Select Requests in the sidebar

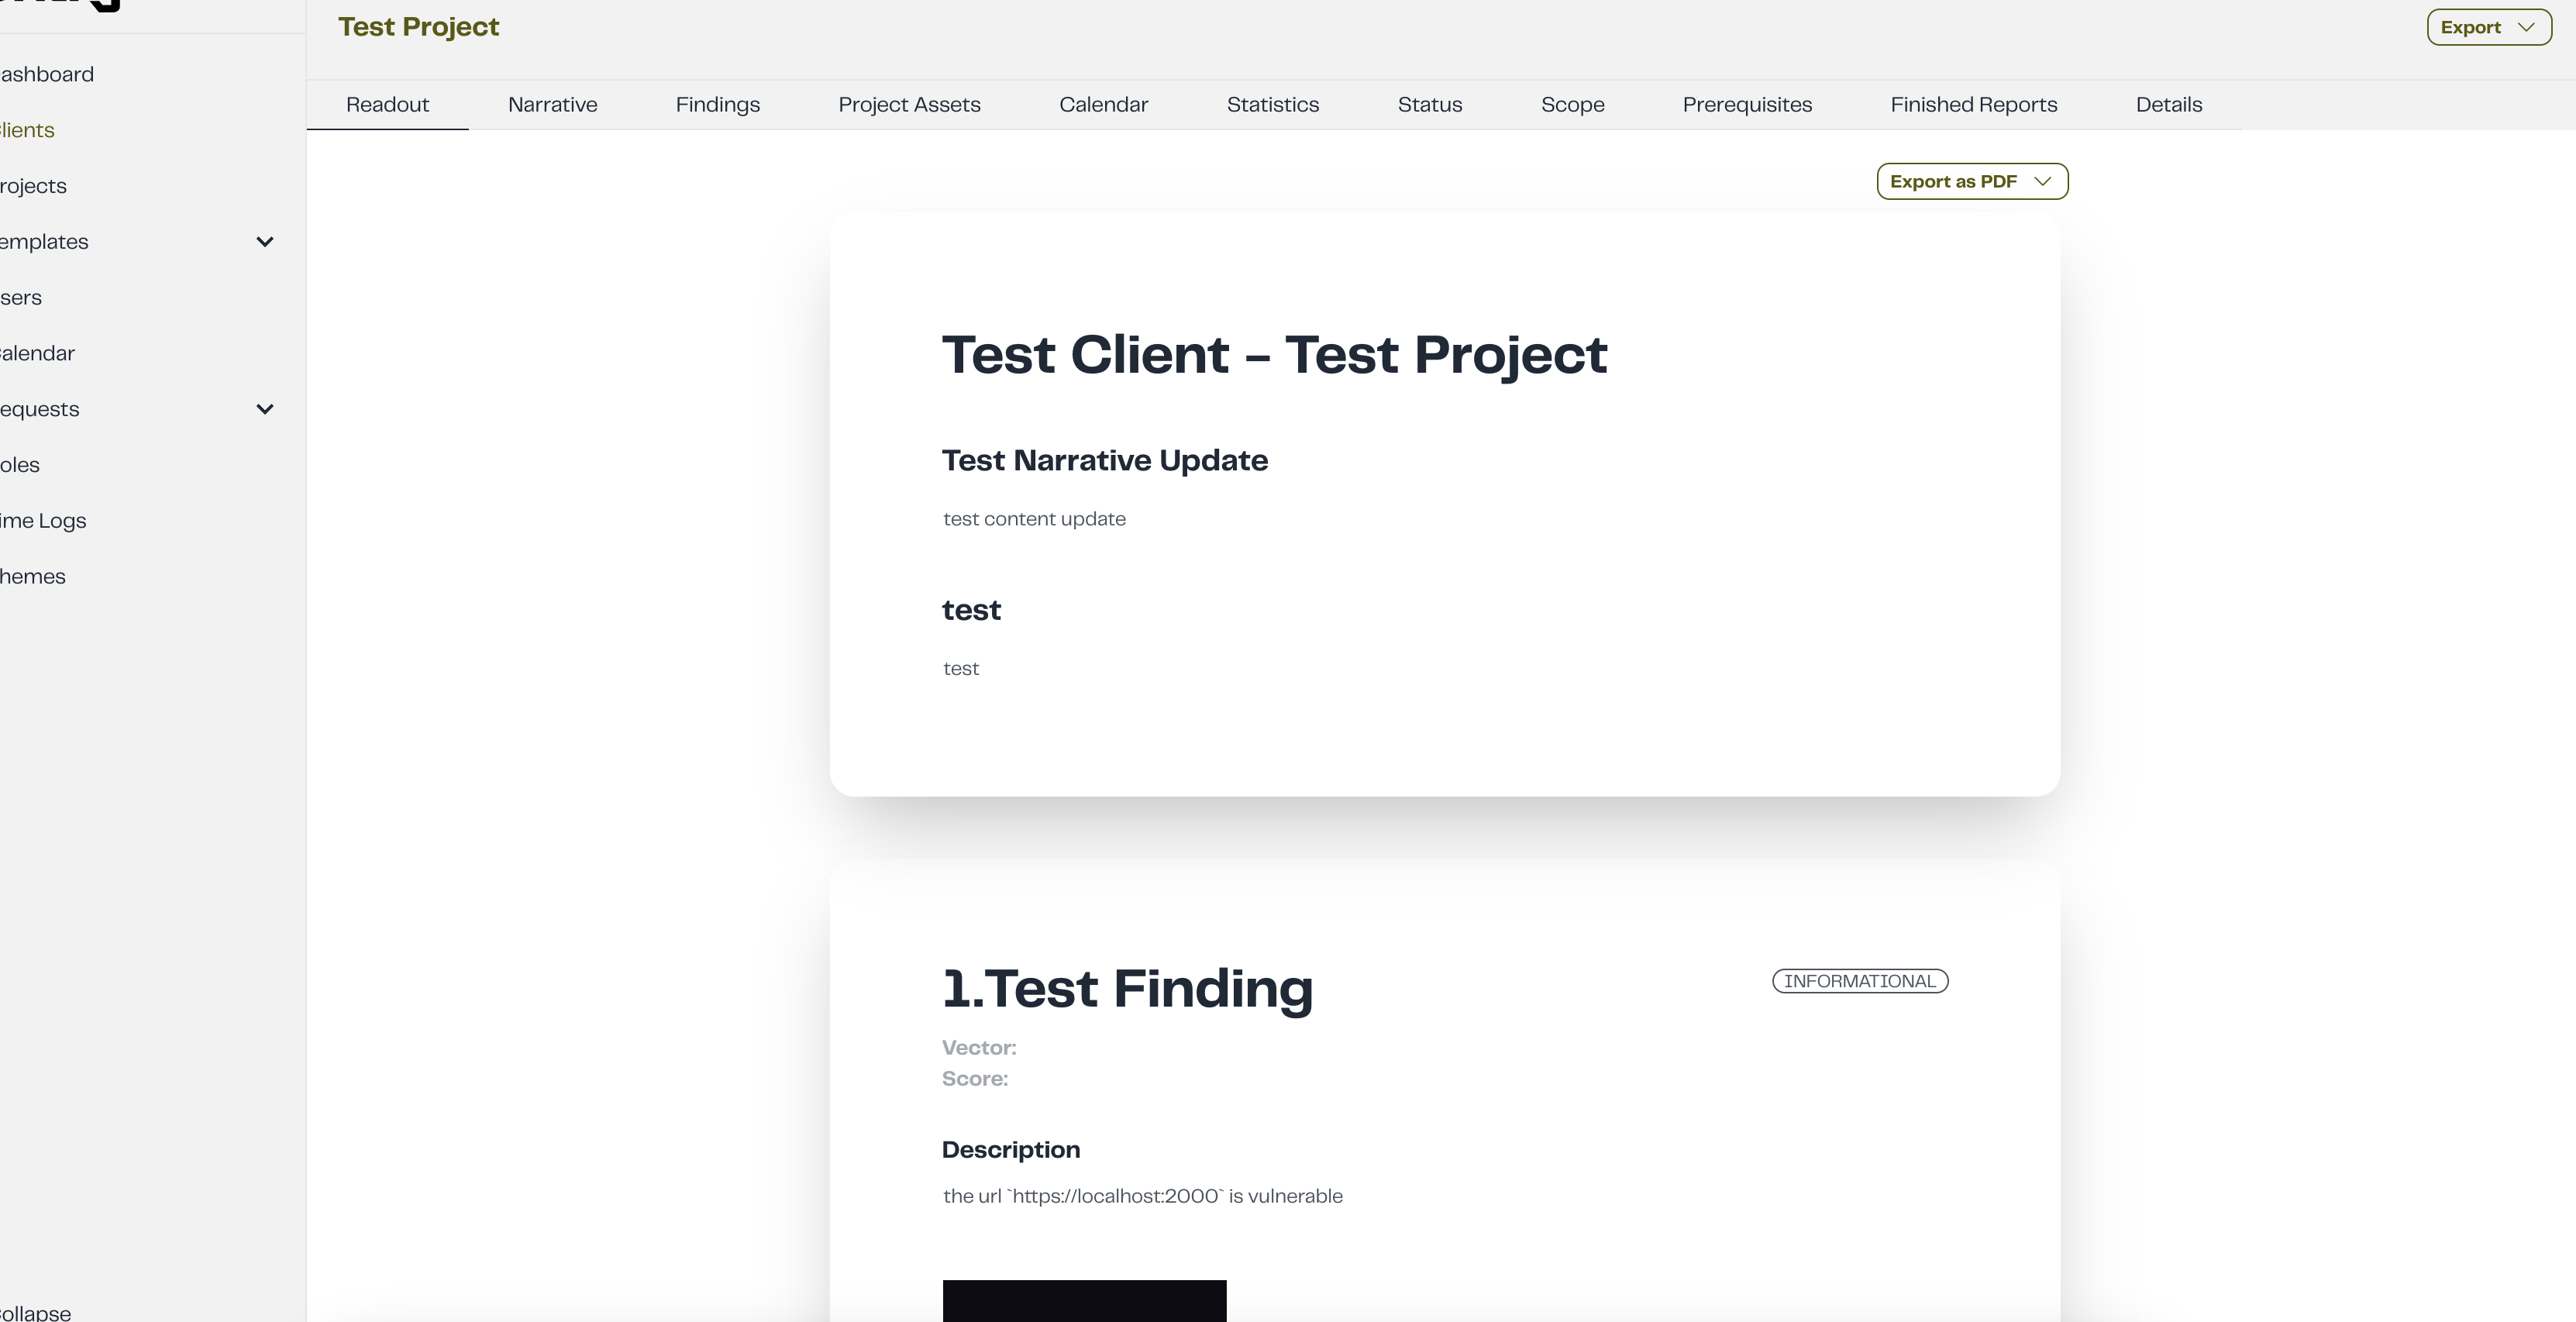click(x=39, y=409)
